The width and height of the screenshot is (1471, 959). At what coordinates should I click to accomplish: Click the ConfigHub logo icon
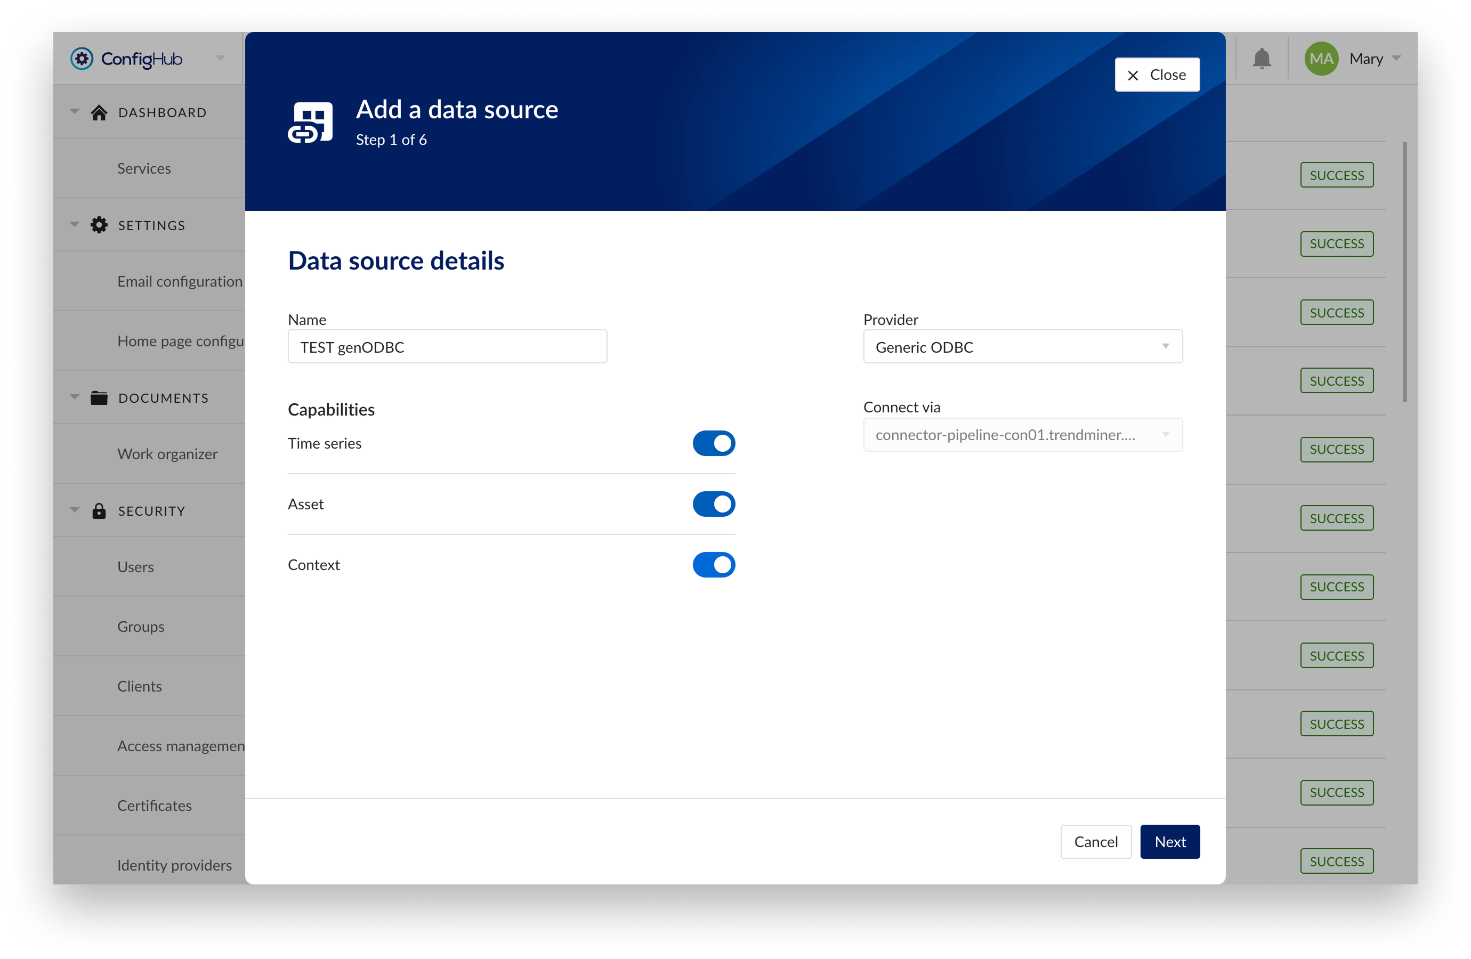82,59
